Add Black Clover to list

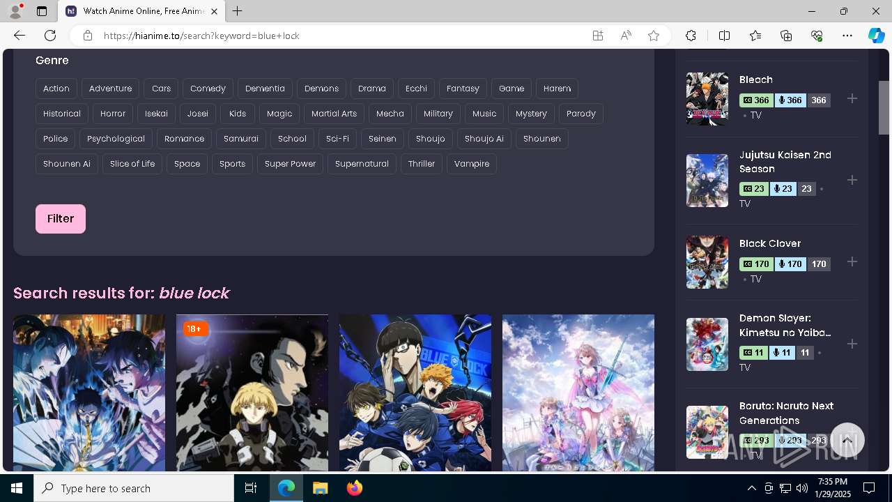(x=852, y=261)
